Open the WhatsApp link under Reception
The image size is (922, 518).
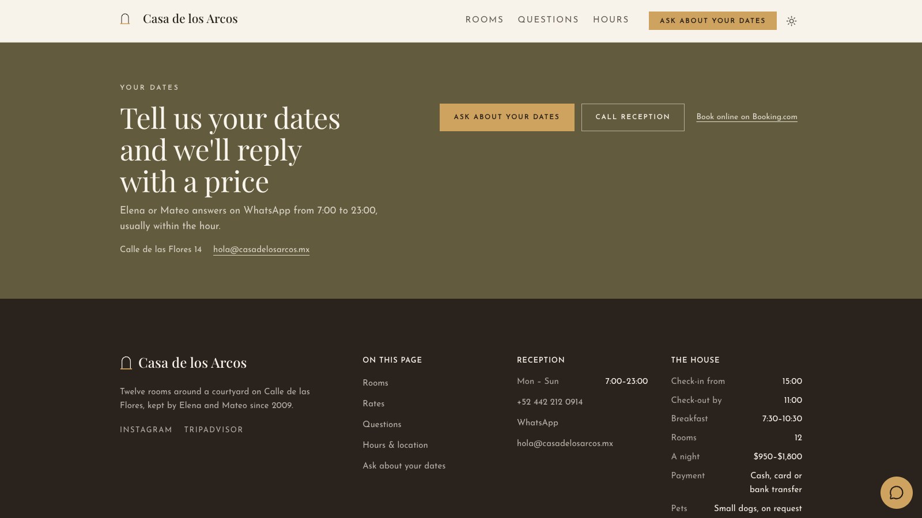coord(538,423)
